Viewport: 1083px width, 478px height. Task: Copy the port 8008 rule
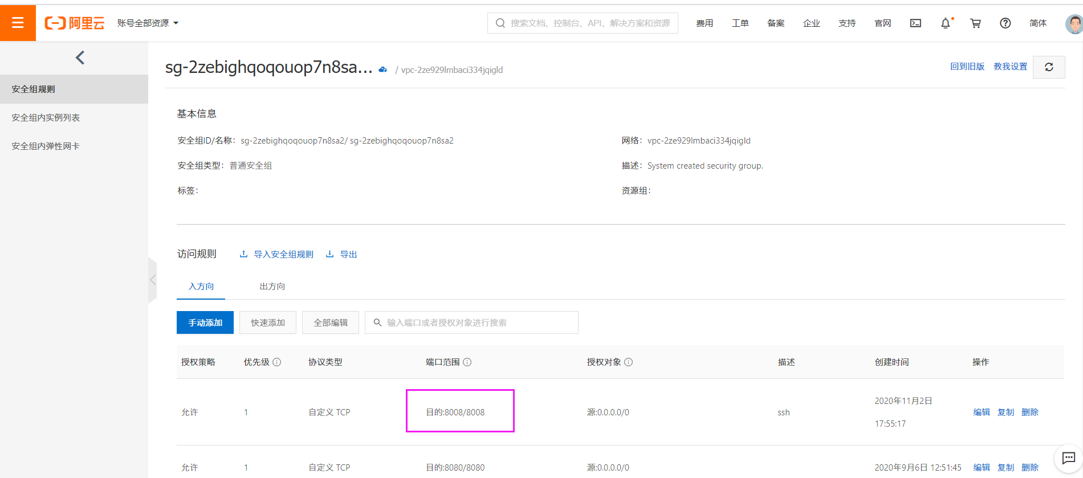(1005, 412)
